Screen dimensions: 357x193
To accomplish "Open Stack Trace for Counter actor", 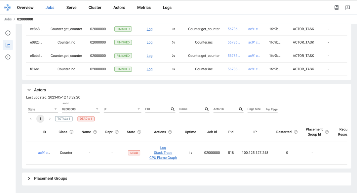I will pyautogui.click(x=163, y=153).
